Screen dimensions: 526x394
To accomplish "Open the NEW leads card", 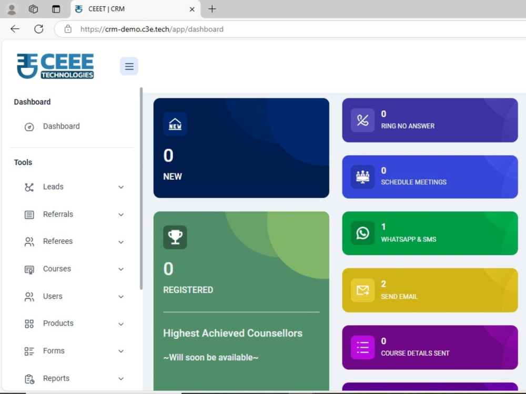I will [241, 148].
